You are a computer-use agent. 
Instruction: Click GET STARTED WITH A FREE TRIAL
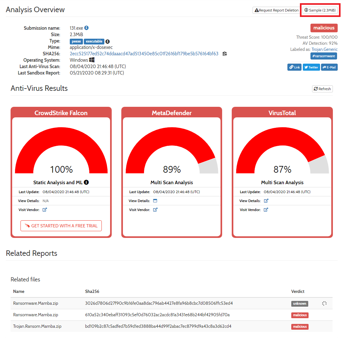coord(61,226)
